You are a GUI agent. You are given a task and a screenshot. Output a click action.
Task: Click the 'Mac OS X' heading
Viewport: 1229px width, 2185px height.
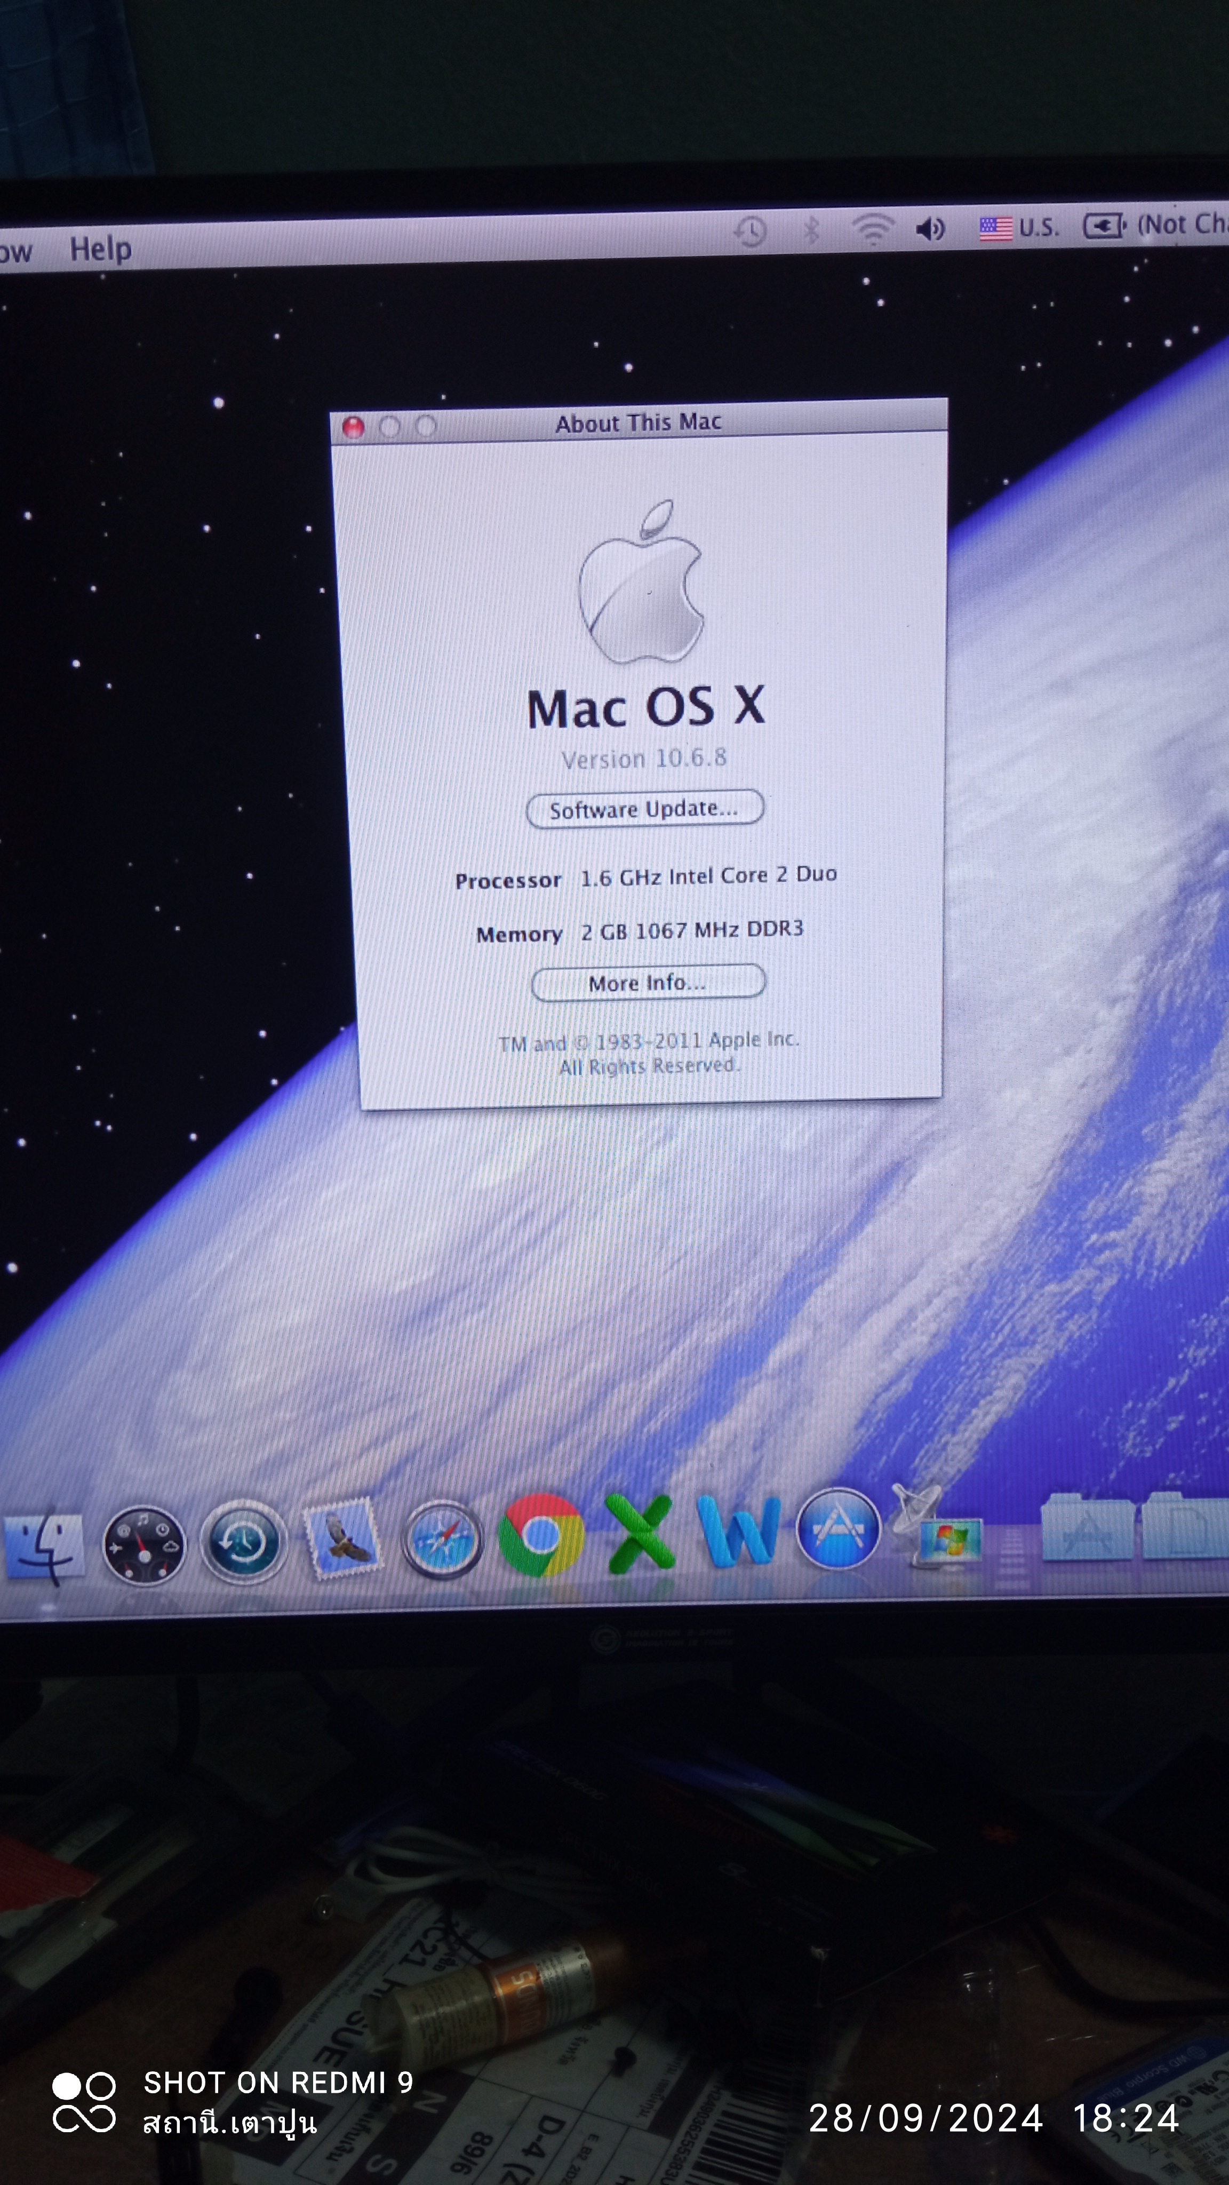coord(645,707)
